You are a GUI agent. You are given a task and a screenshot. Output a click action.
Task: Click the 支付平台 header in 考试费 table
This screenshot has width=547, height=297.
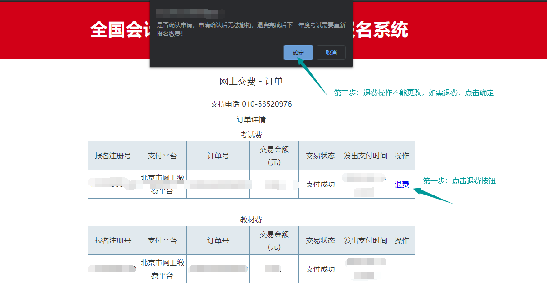coord(162,155)
